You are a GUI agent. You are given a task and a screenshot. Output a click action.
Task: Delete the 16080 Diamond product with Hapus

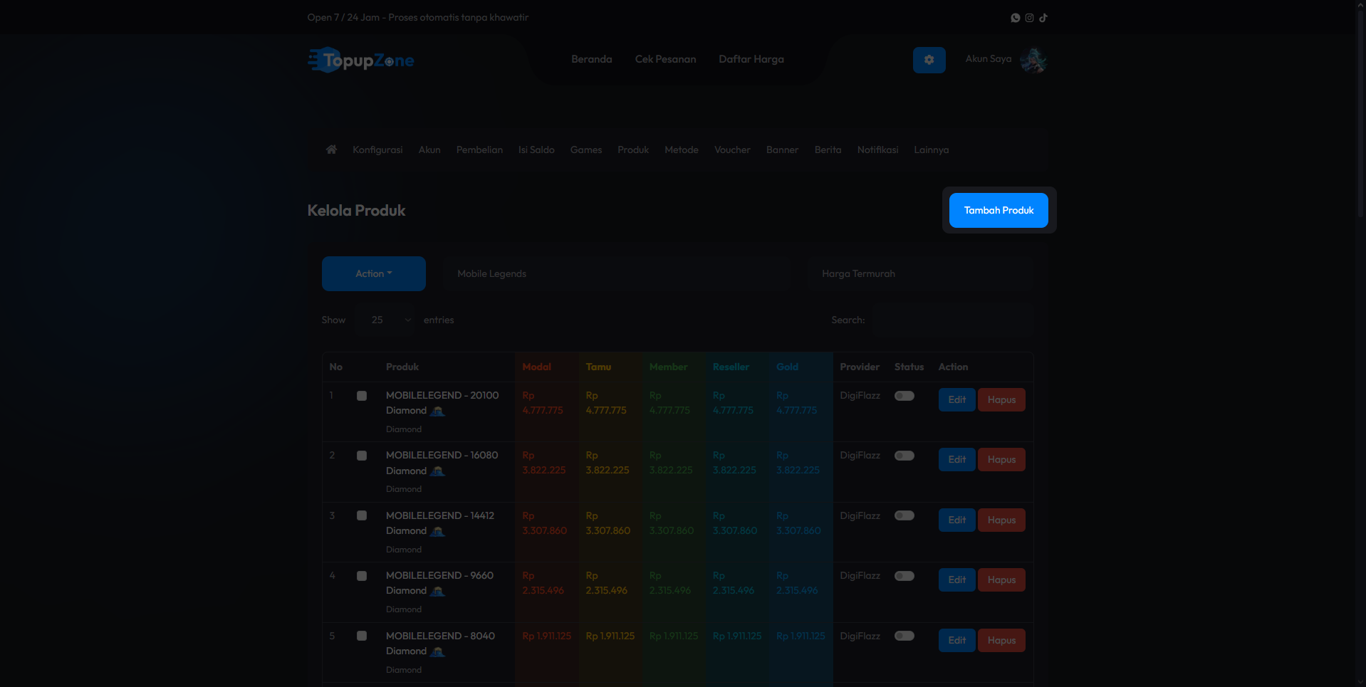(1001, 460)
